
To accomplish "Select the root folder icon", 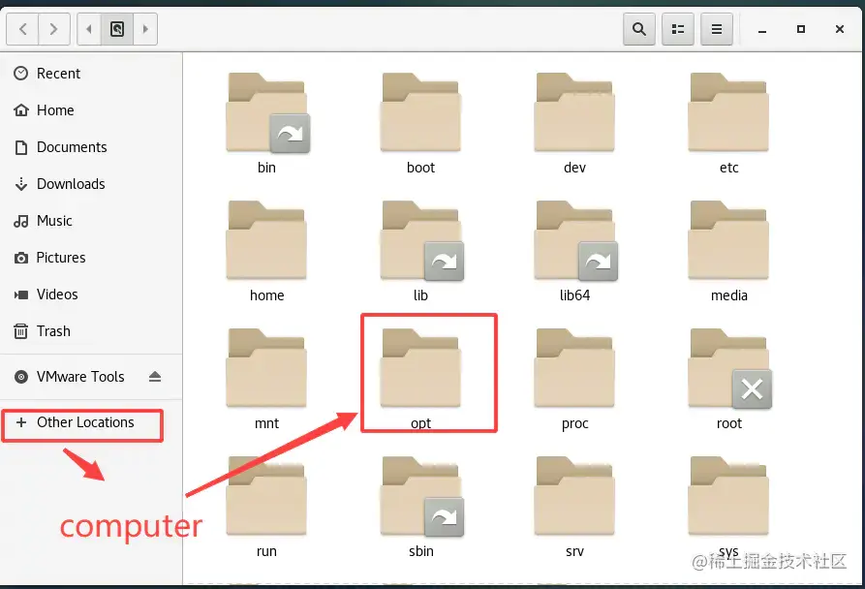I will tap(729, 368).
